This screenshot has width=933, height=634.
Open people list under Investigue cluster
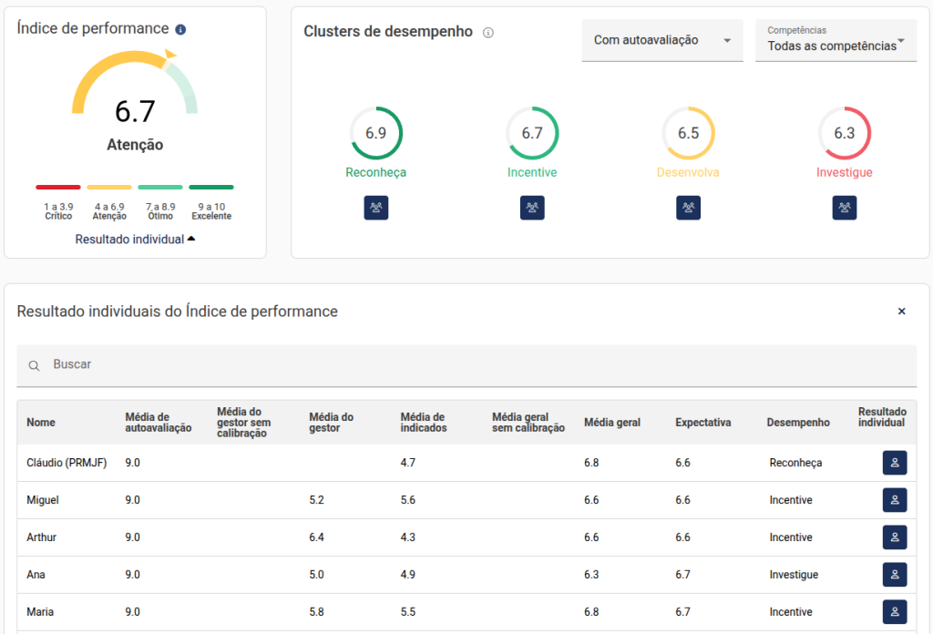point(845,208)
